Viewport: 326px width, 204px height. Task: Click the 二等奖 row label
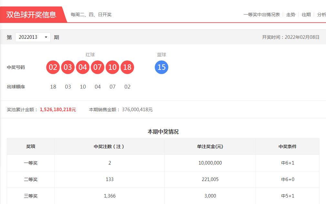(x=31, y=179)
